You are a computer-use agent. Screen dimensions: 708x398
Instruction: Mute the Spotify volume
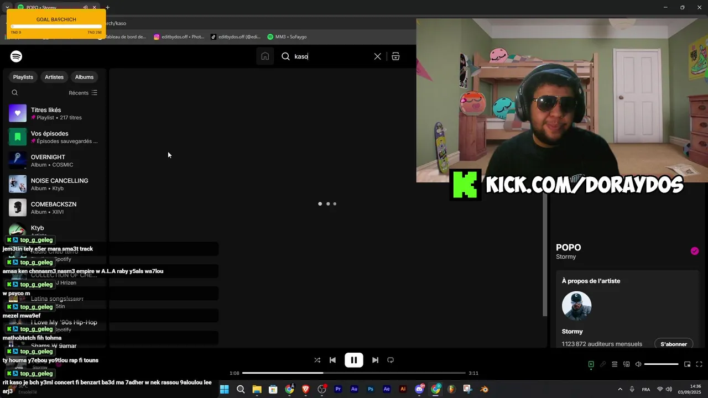tap(638, 364)
